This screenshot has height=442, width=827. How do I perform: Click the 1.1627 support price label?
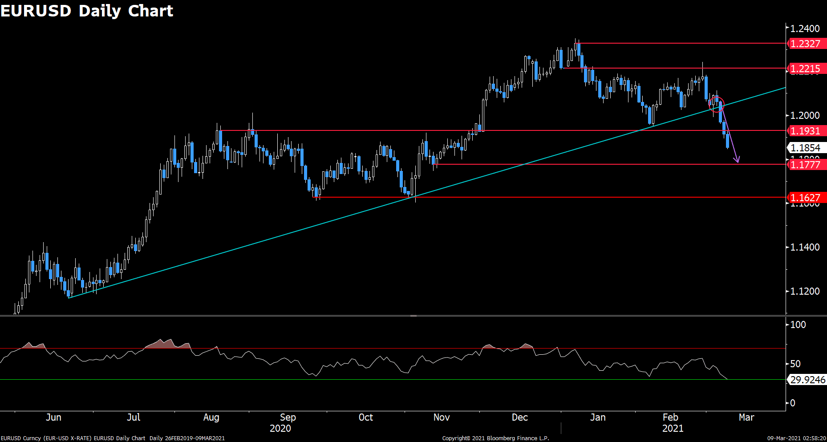[807, 198]
